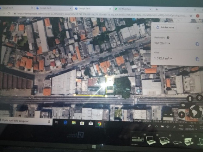This screenshot has height=152, width=203.
Task: Reset orientation with the compass
Action: coord(182,115)
